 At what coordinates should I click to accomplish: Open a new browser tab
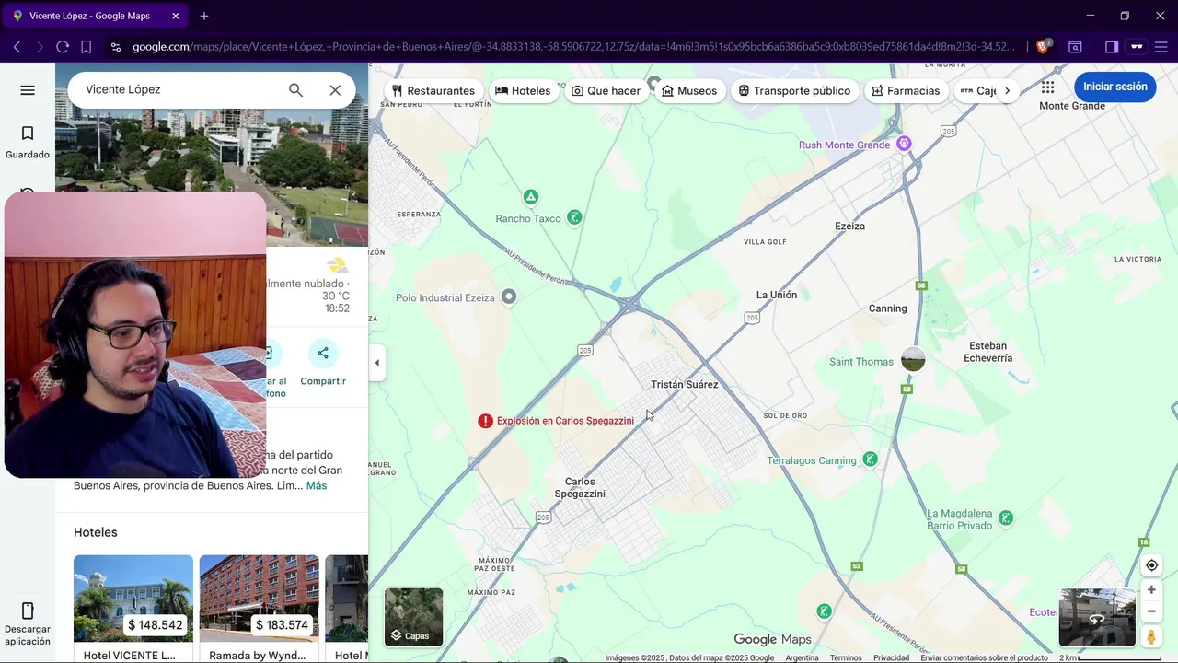tap(204, 16)
